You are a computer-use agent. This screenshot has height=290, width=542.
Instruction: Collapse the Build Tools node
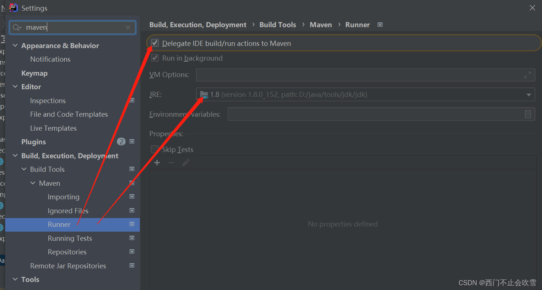24,169
